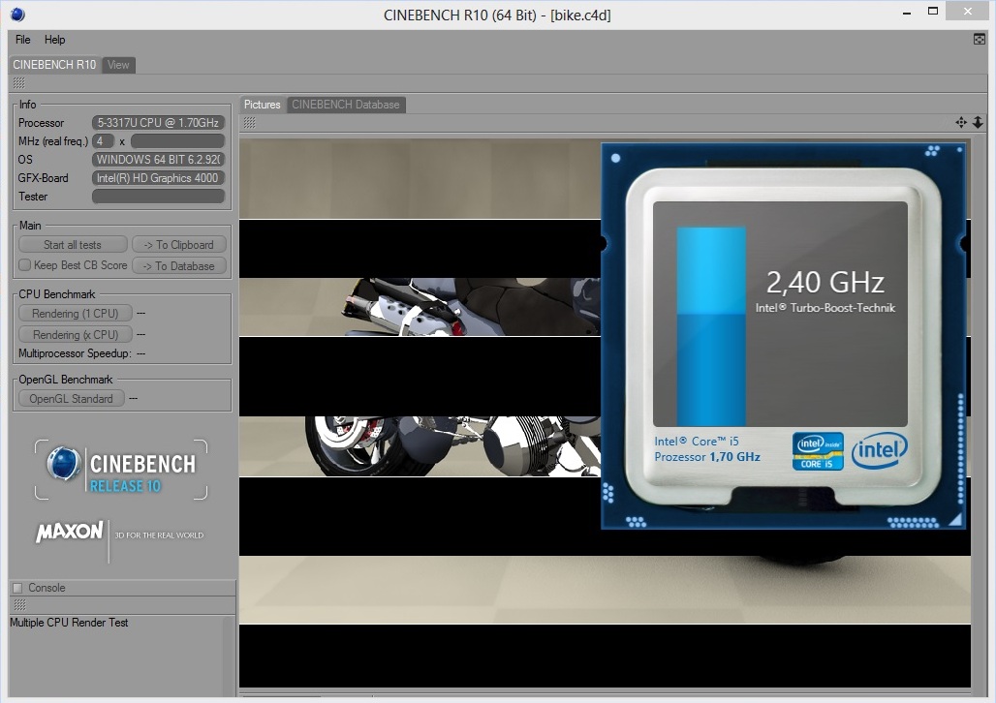Switch to the CINEBENCH Database tab
996x703 pixels.
click(x=346, y=105)
